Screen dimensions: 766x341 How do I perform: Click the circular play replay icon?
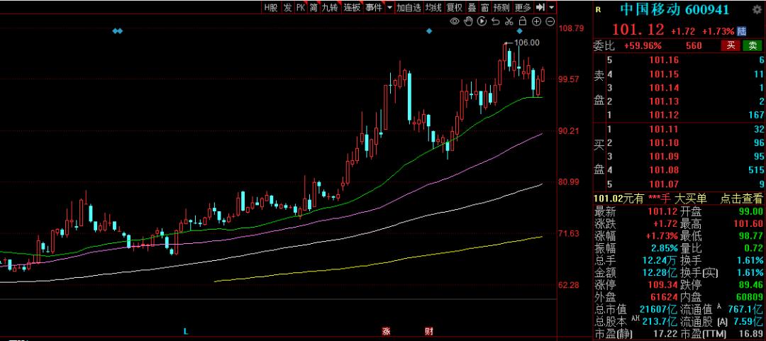click(x=482, y=22)
